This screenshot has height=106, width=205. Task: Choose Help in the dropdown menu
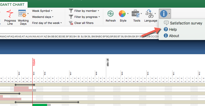point(173,29)
